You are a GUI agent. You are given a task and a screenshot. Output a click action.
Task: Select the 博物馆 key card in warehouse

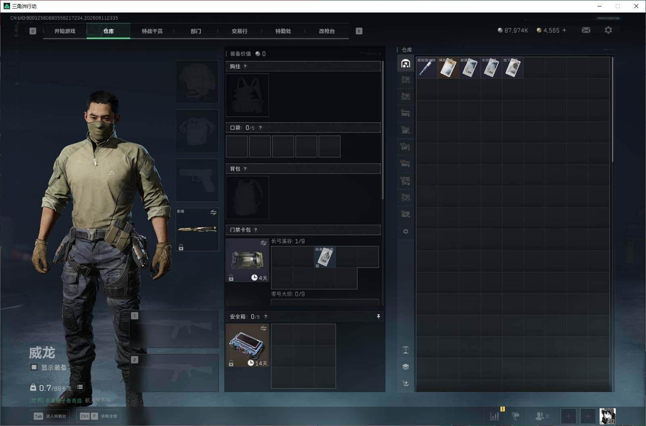click(x=448, y=67)
